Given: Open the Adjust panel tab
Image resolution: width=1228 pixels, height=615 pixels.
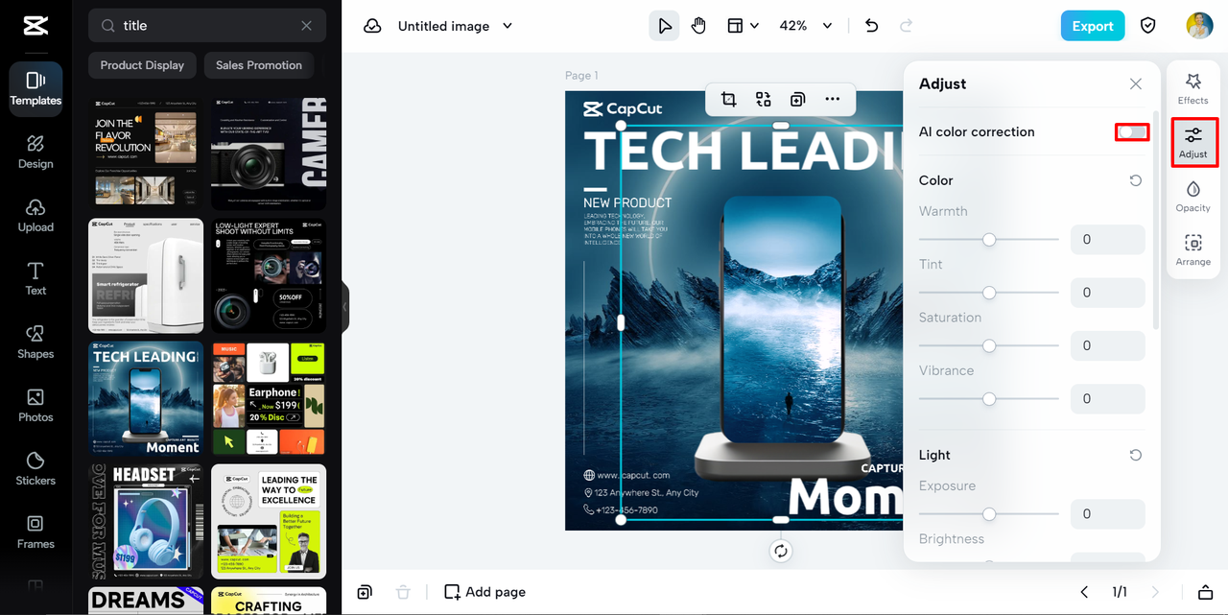Looking at the screenshot, I should point(1193,142).
